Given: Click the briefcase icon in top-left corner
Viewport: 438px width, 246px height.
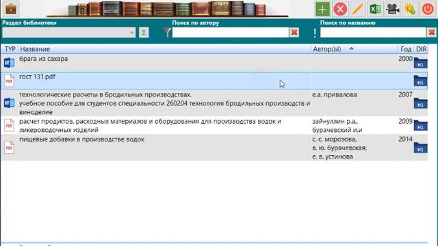Looking at the screenshot, I should [x=11, y=9].
